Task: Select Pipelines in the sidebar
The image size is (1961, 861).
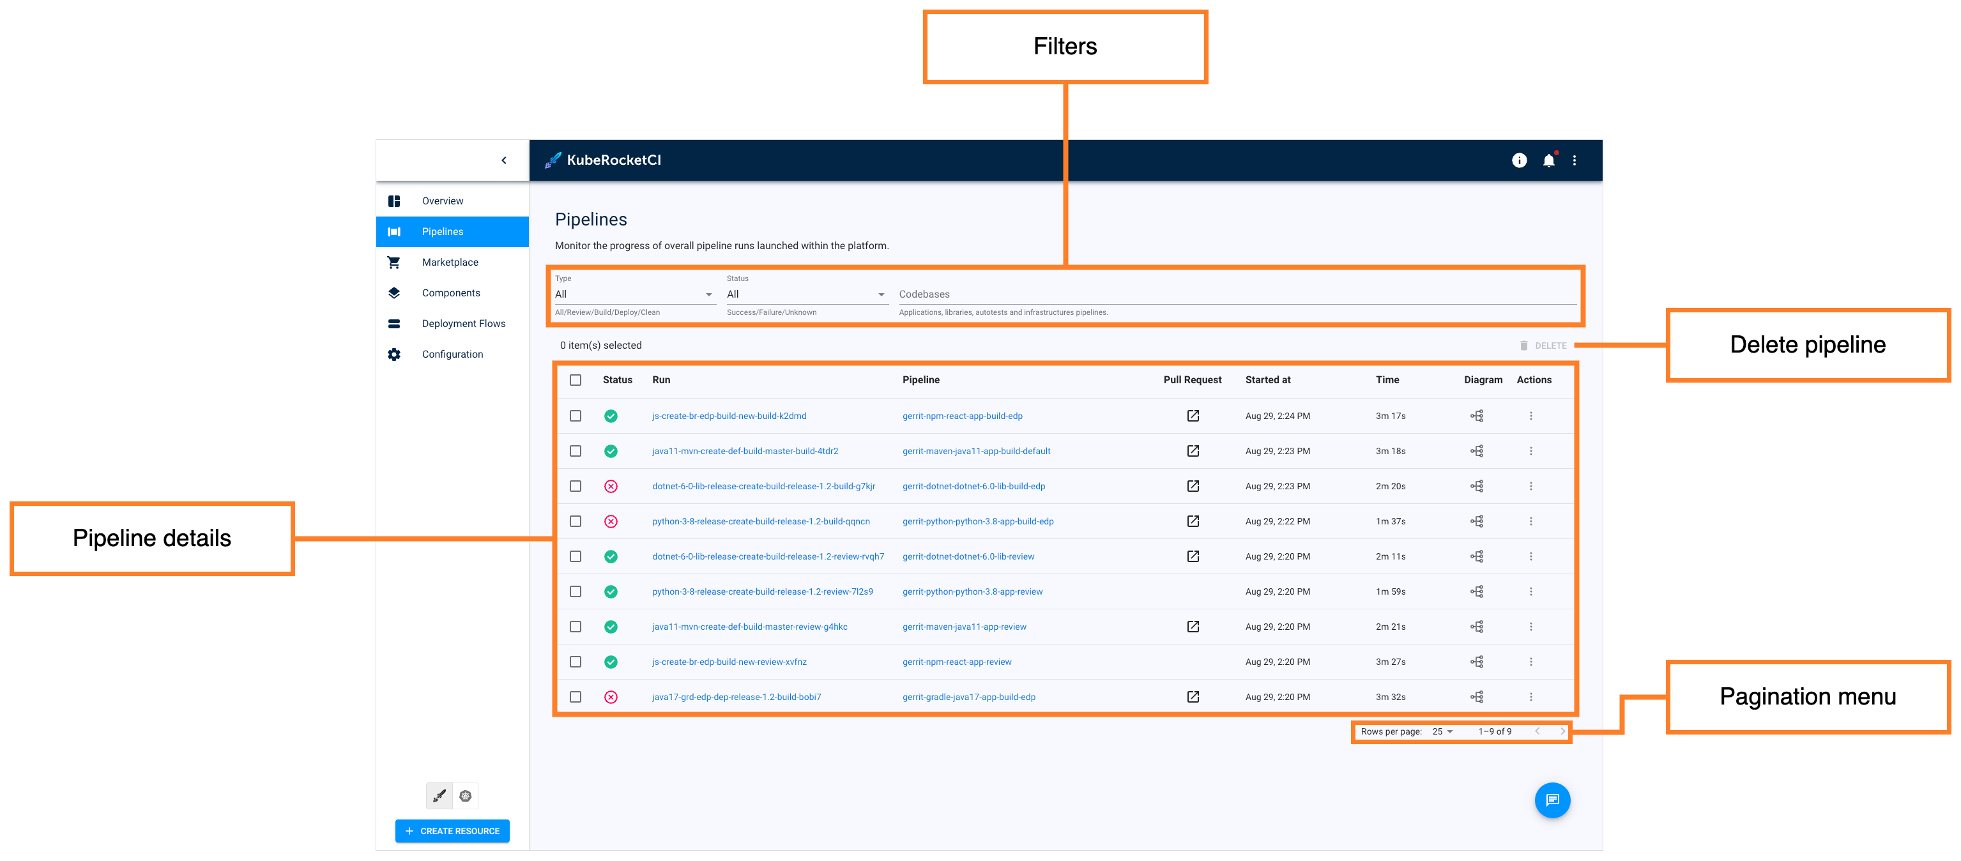Action: [x=452, y=231]
